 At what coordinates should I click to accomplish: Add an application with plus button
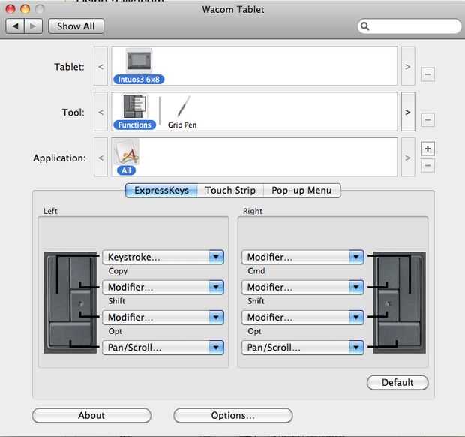[x=427, y=149]
